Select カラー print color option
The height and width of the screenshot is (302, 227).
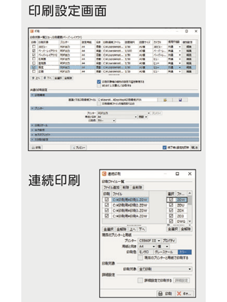click(x=184, y=252)
